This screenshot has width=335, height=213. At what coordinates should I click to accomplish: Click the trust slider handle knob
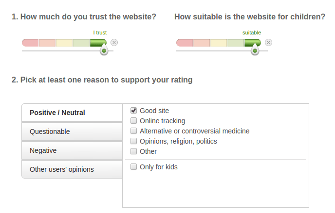(x=104, y=50)
